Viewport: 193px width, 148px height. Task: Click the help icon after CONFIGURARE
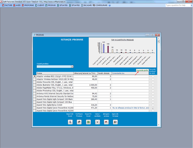point(110,5)
